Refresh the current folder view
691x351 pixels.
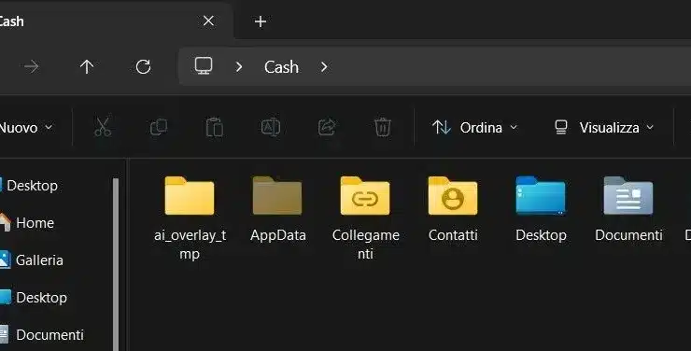pos(143,67)
